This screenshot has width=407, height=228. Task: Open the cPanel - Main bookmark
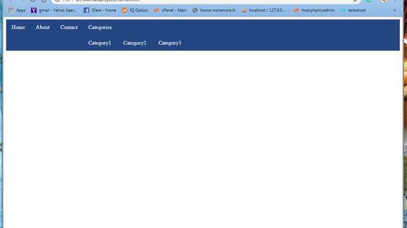(x=170, y=10)
